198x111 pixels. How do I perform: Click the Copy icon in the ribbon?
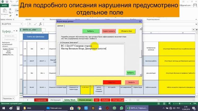(10, 12)
